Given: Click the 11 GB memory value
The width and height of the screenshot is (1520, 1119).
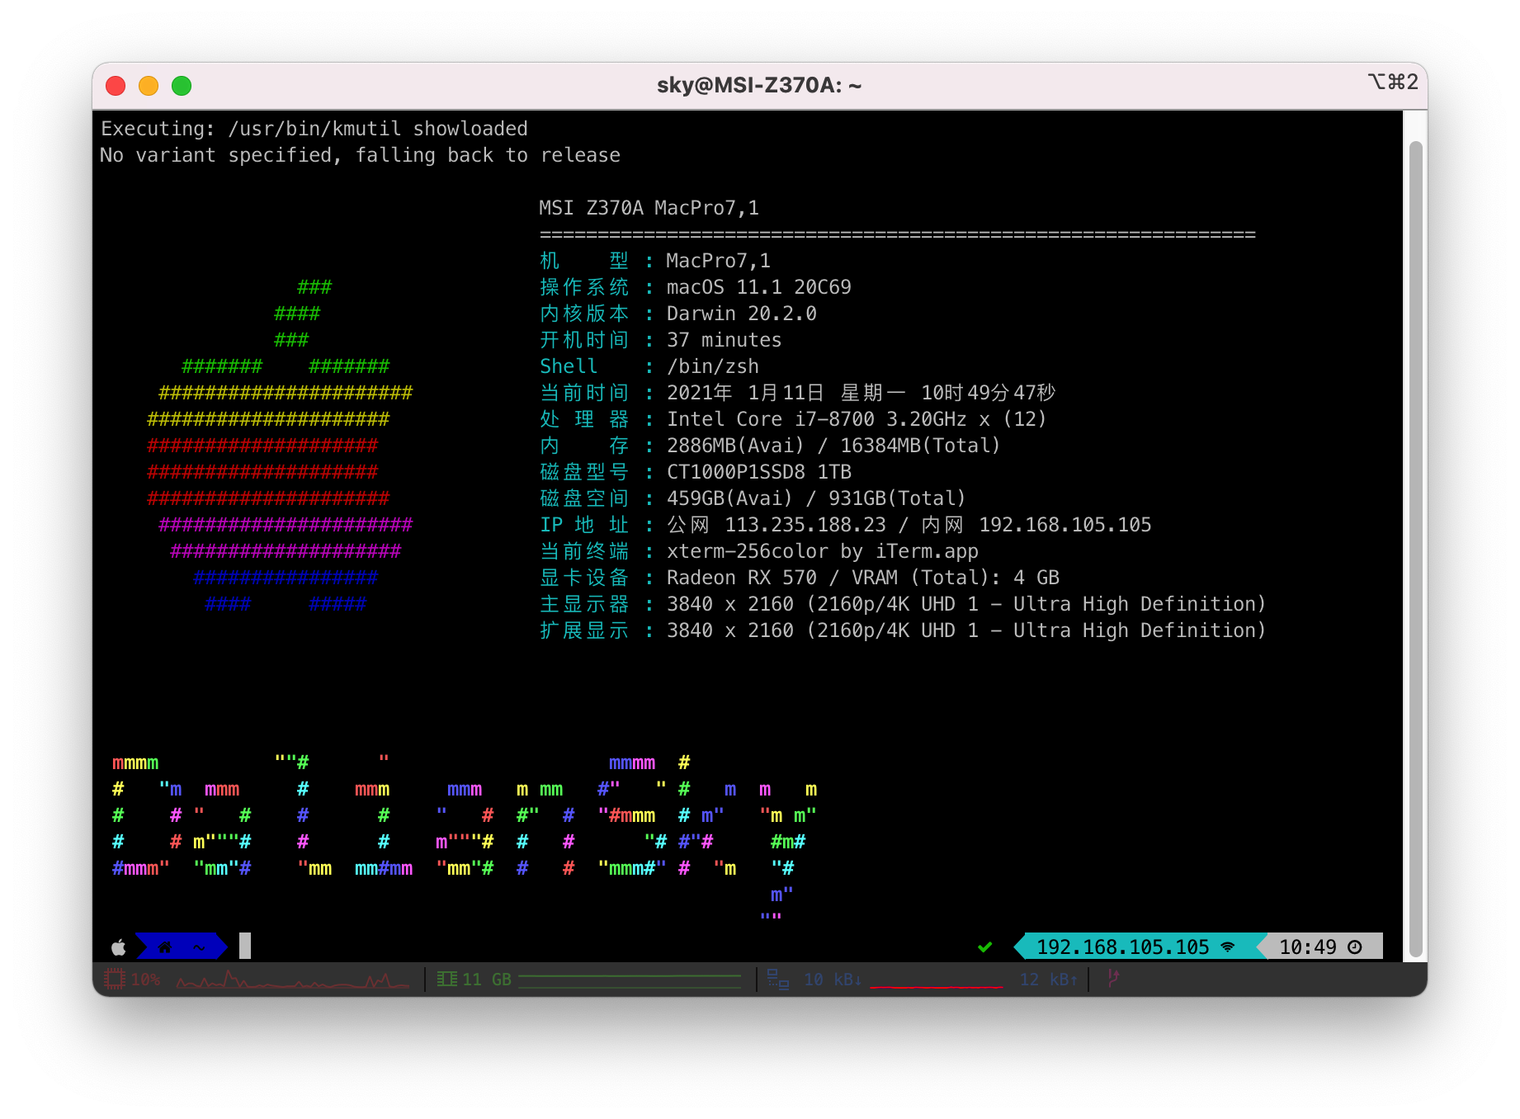Looking at the screenshot, I should pos(487,980).
